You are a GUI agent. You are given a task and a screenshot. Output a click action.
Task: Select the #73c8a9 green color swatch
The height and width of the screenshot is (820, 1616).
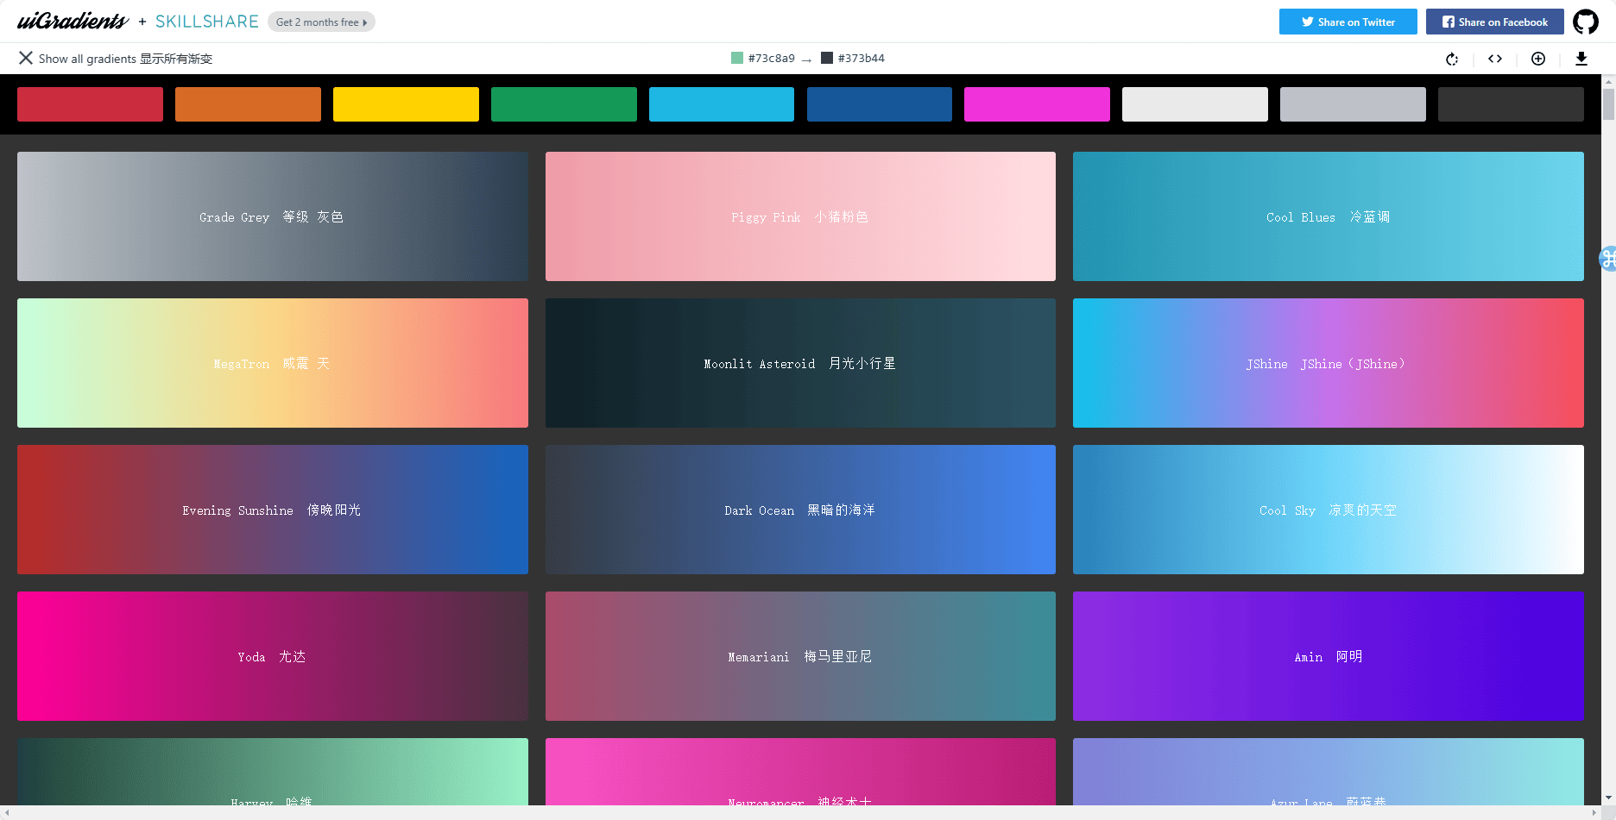736,58
